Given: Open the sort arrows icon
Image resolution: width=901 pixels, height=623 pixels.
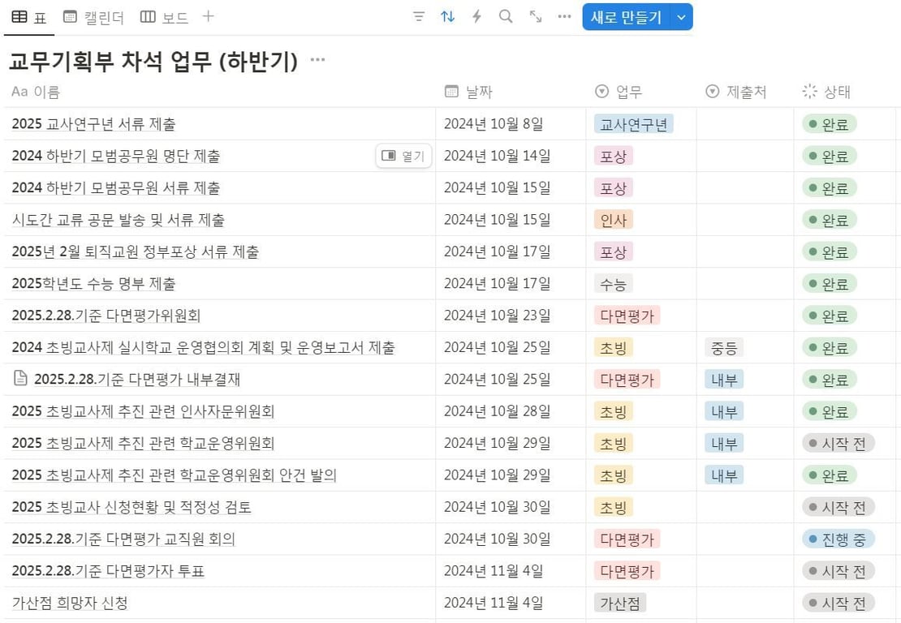Looking at the screenshot, I should [x=447, y=17].
